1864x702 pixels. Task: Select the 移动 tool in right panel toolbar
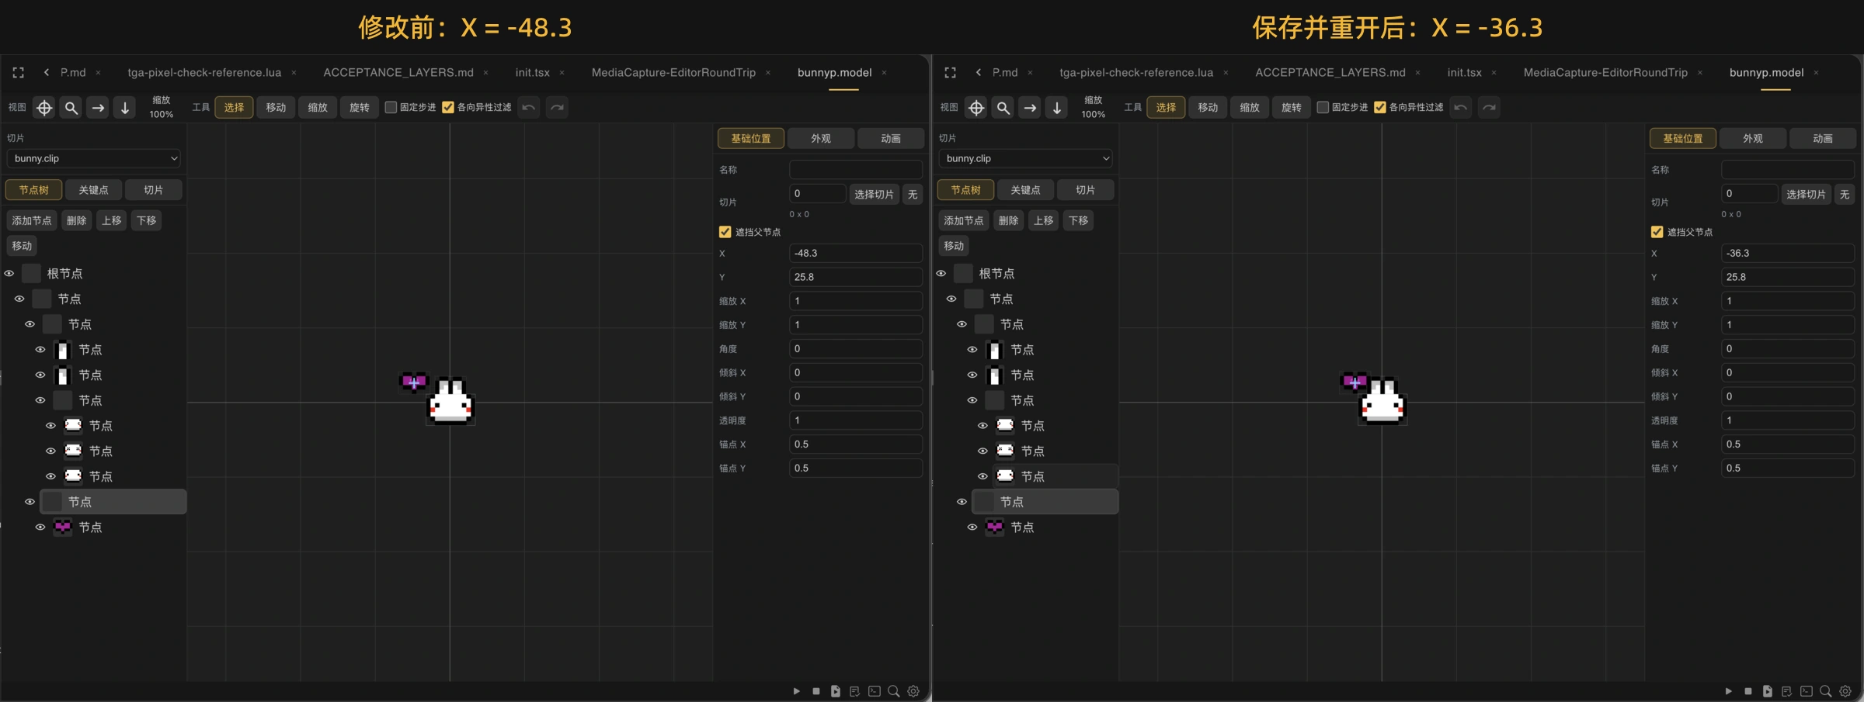pos(1208,107)
